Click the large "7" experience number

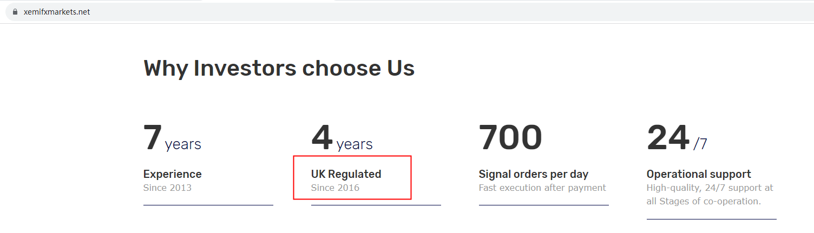click(153, 137)
